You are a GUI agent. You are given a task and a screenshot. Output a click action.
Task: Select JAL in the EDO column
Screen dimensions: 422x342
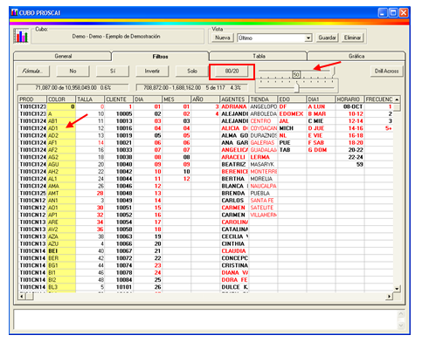(292, 121)
